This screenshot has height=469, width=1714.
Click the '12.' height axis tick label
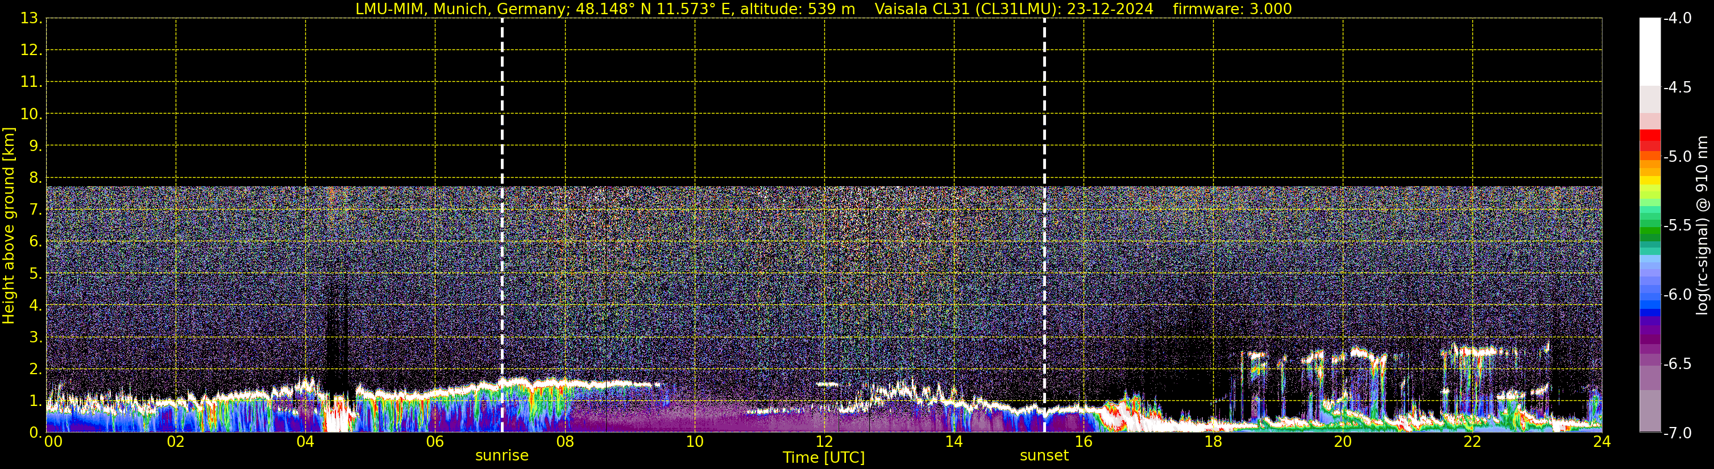pos(31,51)
